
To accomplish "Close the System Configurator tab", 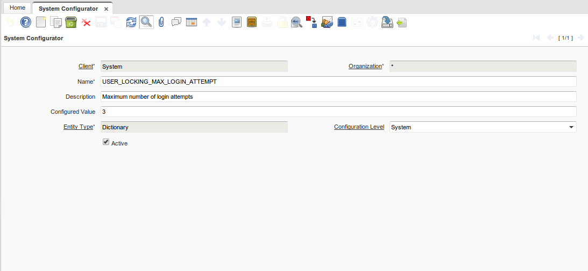I will 106,9.
